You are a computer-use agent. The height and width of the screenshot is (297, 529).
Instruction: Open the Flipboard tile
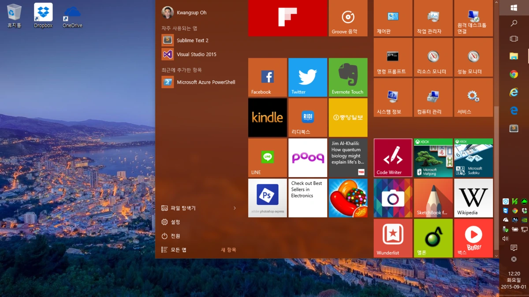click(287, 18)
